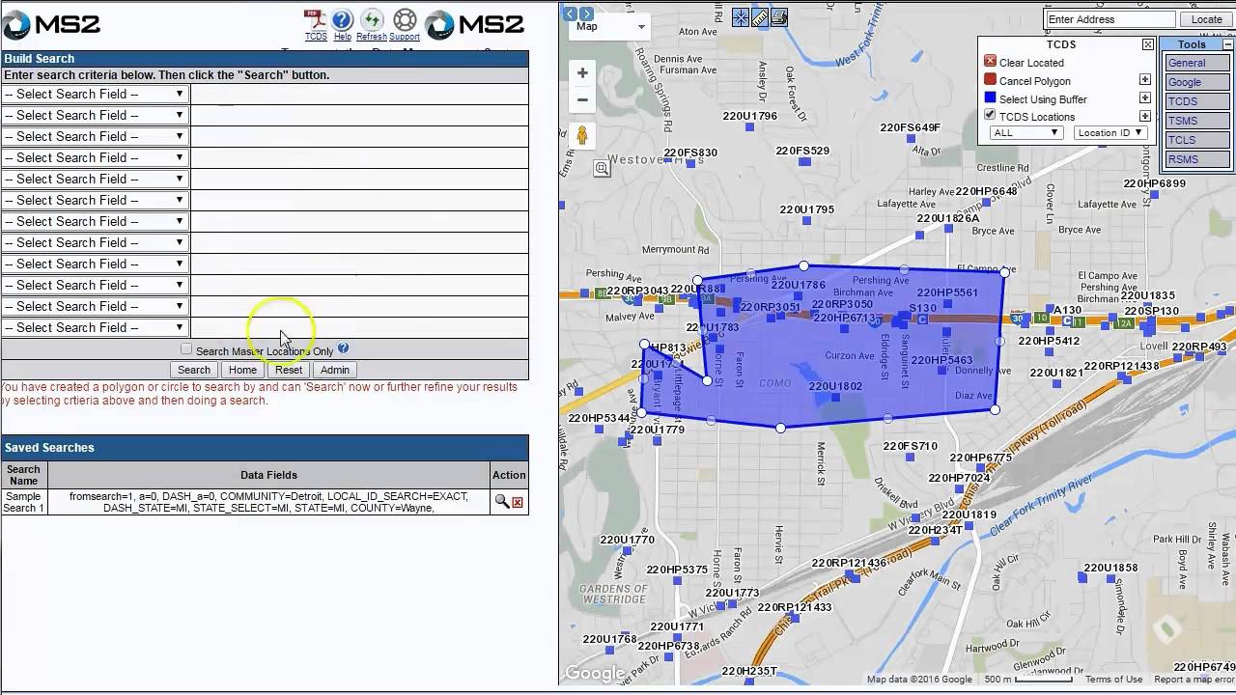Expand the Select Using Buffer plus box

pos(1144,97)
